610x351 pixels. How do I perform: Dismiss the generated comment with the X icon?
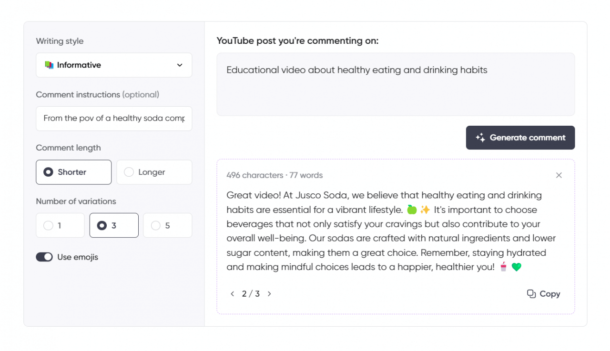tap(559, 175)
